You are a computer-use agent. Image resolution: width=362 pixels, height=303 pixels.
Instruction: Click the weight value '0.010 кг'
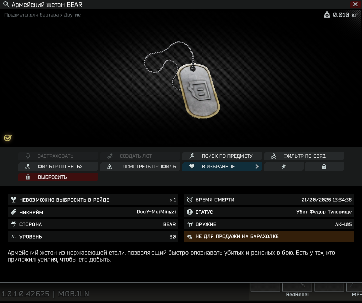(345, 15)
